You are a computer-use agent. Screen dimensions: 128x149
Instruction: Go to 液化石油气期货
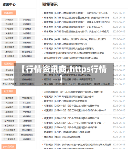coord(9,84)
